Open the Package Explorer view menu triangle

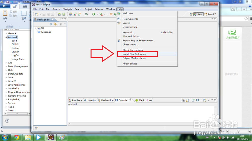65,24
